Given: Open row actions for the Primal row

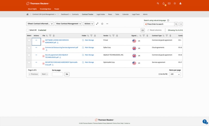Looking at the screenshot, I should click(x=36, y=40).
